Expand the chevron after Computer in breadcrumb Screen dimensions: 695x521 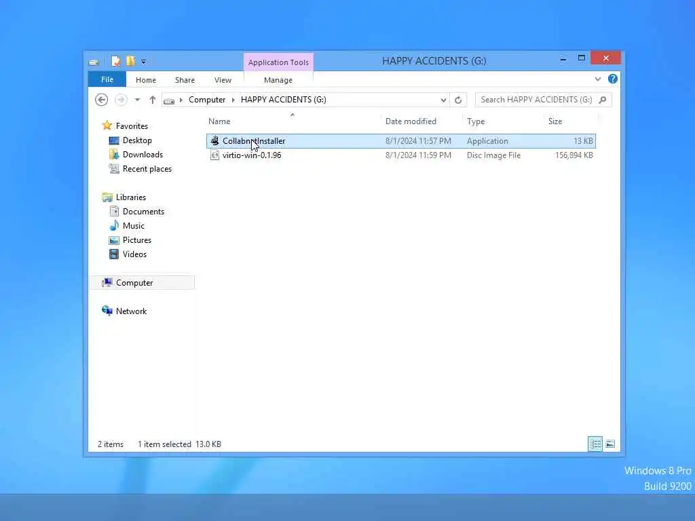click(x=233, y=100)
